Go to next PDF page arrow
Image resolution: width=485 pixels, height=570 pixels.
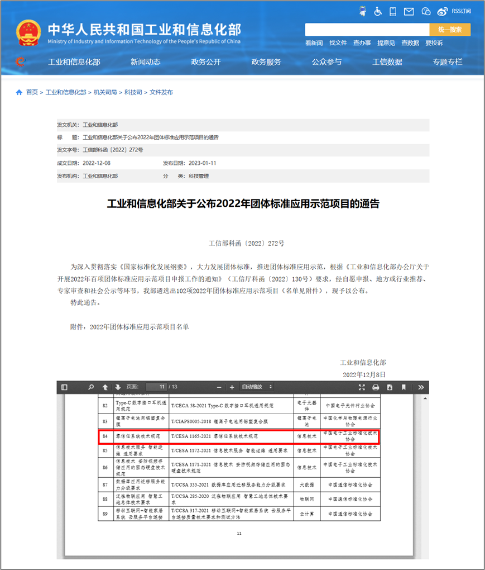tap(118, 387)
